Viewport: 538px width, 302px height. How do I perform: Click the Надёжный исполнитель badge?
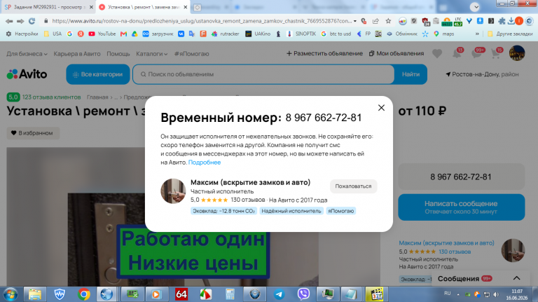click(x=291, y=211)
